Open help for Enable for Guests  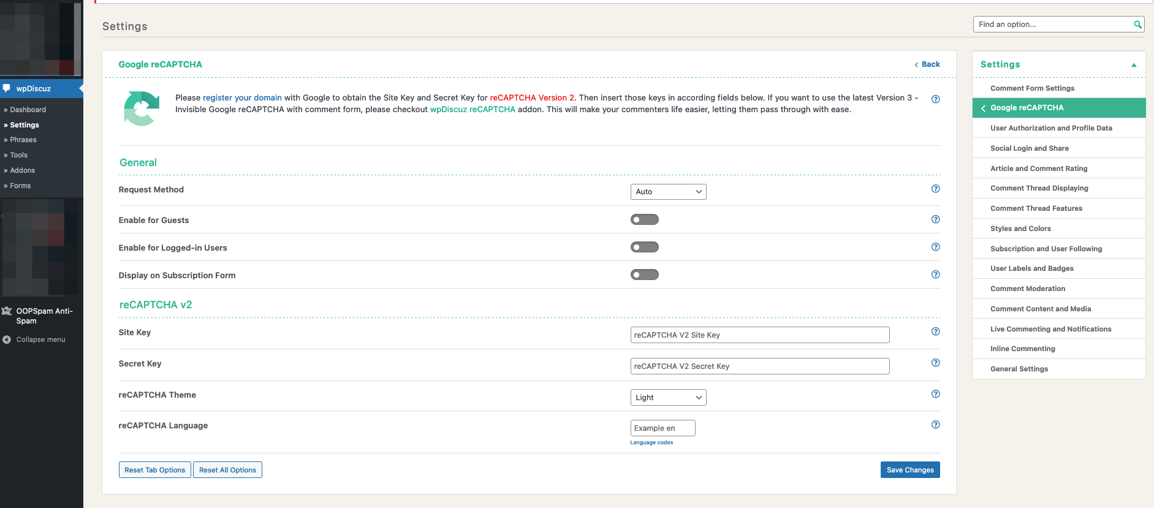click(935, 219)
